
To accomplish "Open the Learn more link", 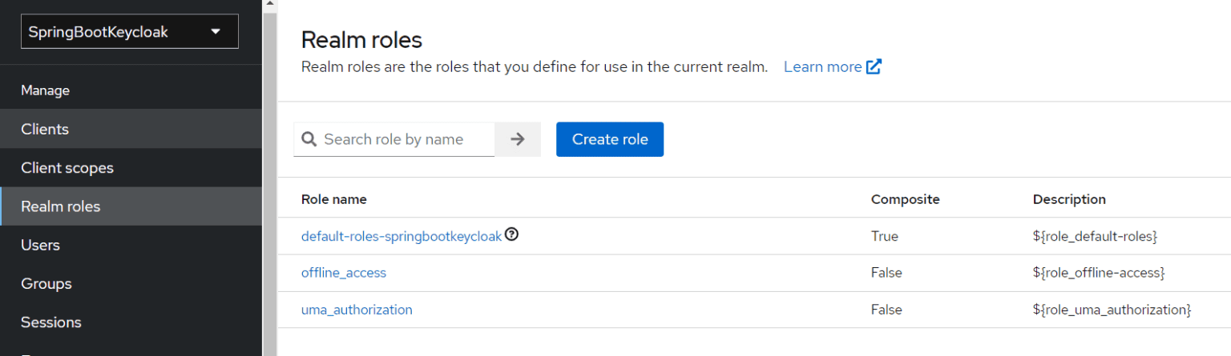I will coord(822,67).
